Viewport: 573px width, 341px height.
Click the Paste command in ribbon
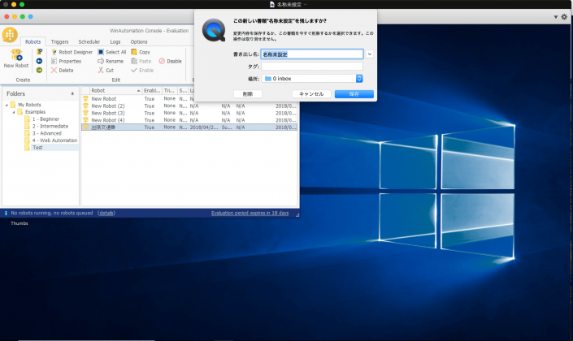click(141, 62)
